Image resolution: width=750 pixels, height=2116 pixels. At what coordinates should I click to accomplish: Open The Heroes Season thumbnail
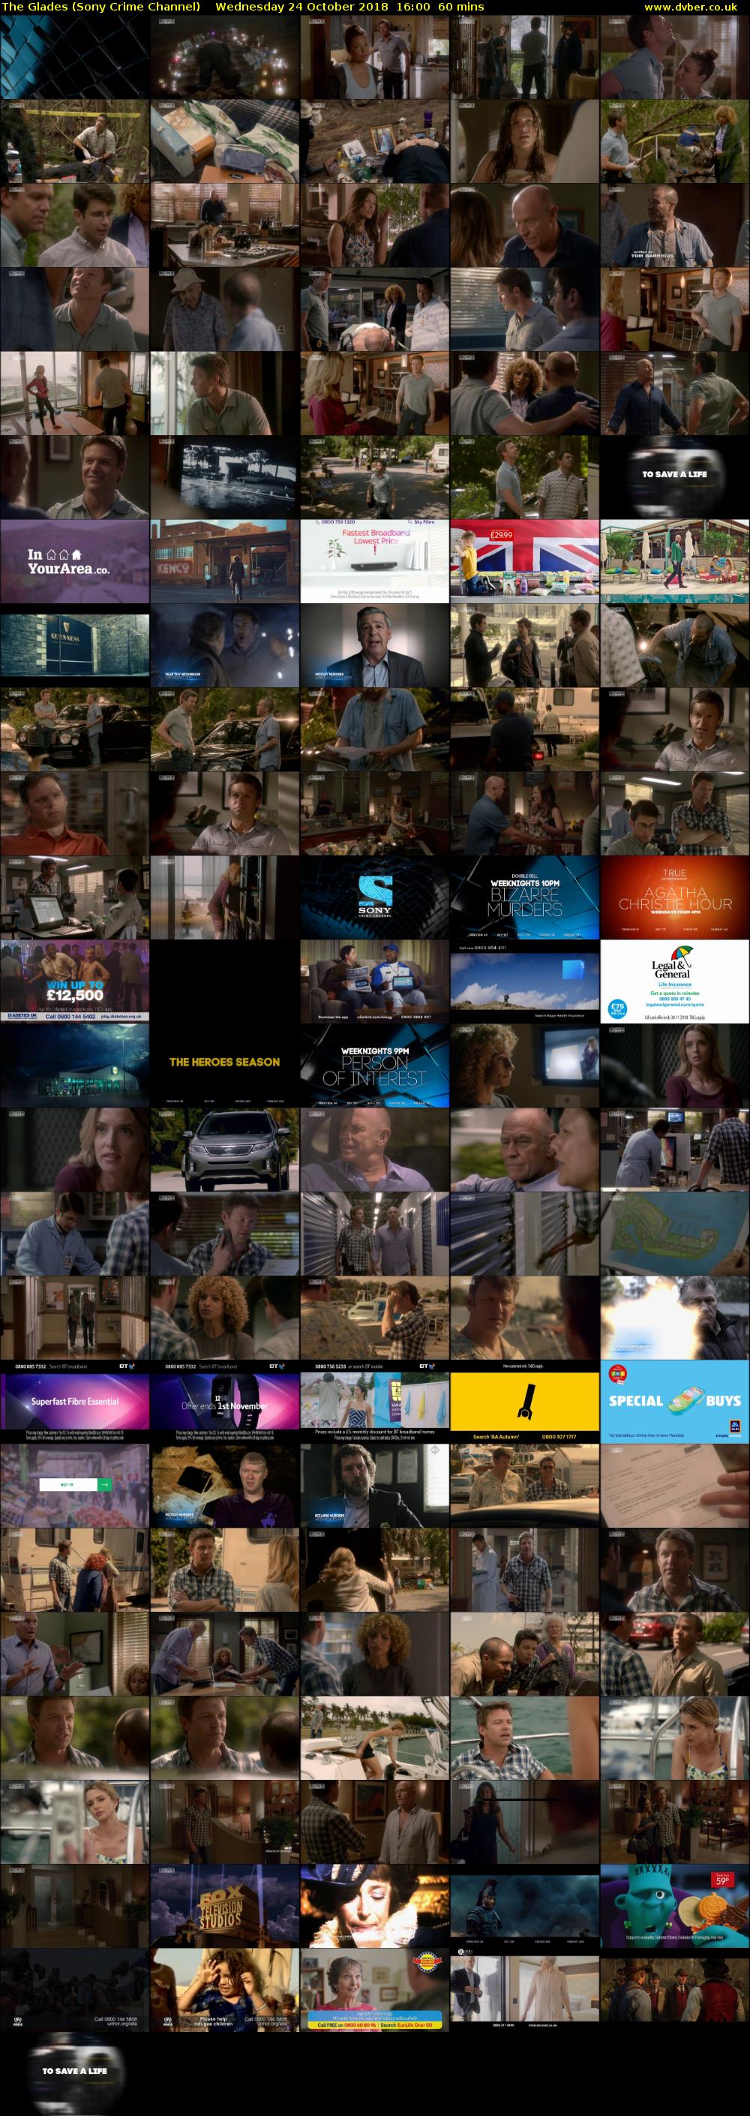[224, 1066]
